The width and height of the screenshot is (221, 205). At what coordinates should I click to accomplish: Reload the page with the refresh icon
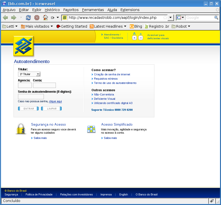tap(28, 18)
